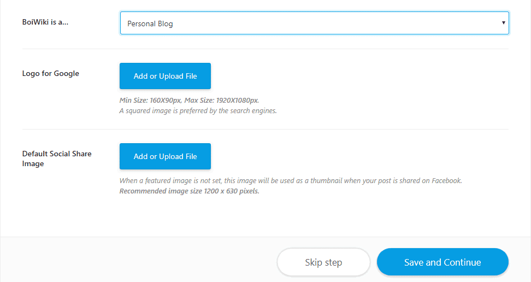The height and width of the screenshot is (282, 531).
Task: Click the "squared image is preferred" note
Action: pyautogui.click(x=198, y=111)
